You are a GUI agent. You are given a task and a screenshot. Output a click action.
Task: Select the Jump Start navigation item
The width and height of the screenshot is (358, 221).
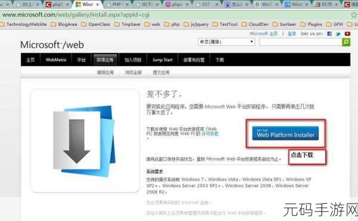[162, 60]
